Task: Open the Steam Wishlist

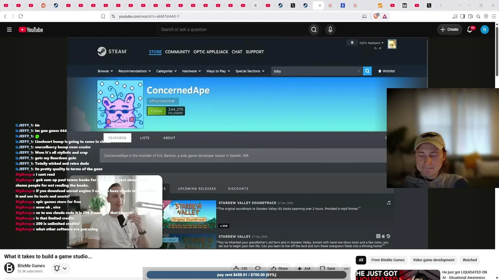Action: 386,71
